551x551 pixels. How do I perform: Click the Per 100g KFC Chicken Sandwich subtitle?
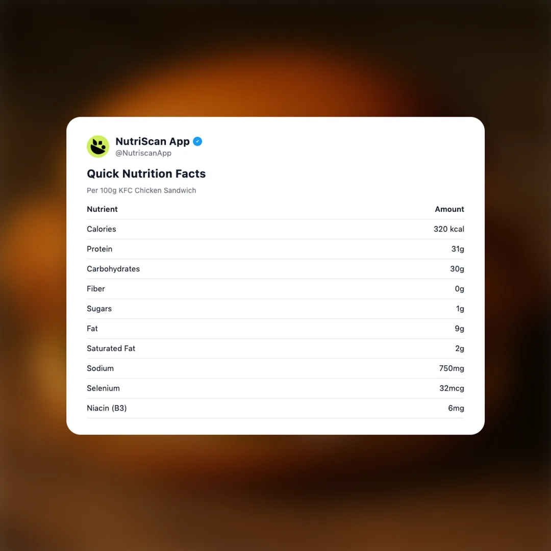pos(141,190)
